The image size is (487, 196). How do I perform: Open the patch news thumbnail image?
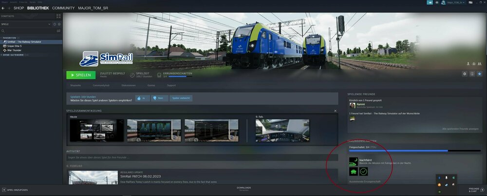pyautogui.click(x=93, y=177)
